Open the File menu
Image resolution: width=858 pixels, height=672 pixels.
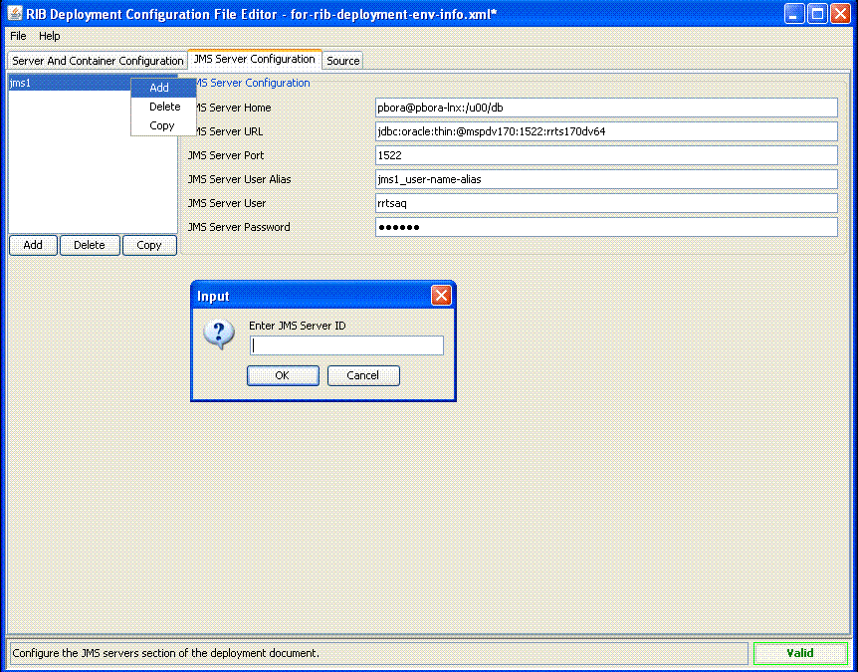[18, 36]
